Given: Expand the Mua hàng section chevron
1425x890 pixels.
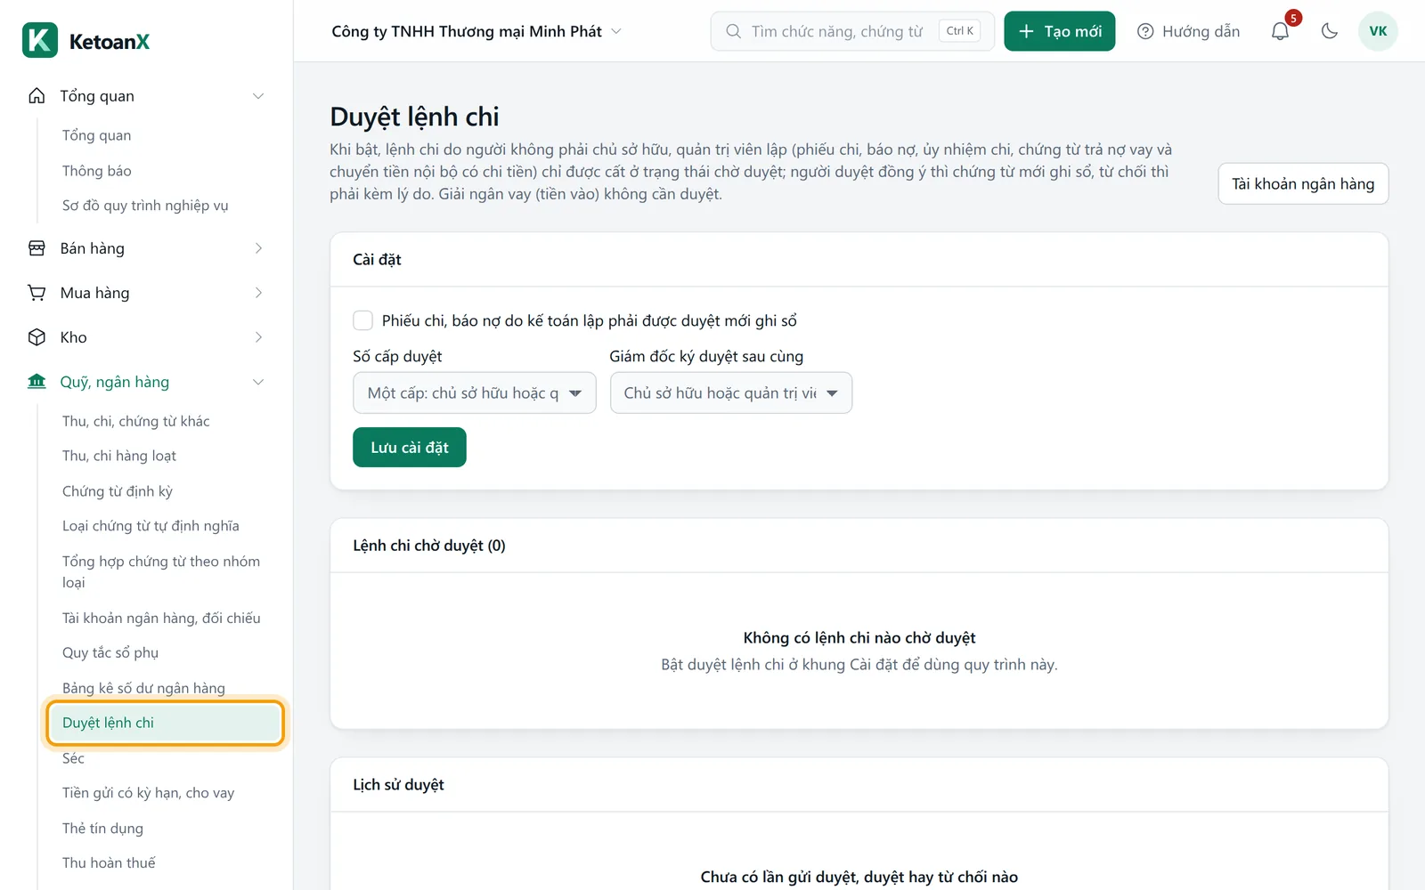Looking at the screenshot, I should point(258,293).
